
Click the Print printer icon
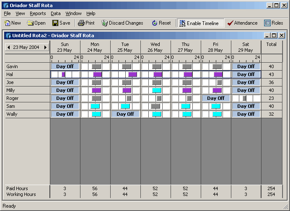pyautogui.click(x=81, y=23)
